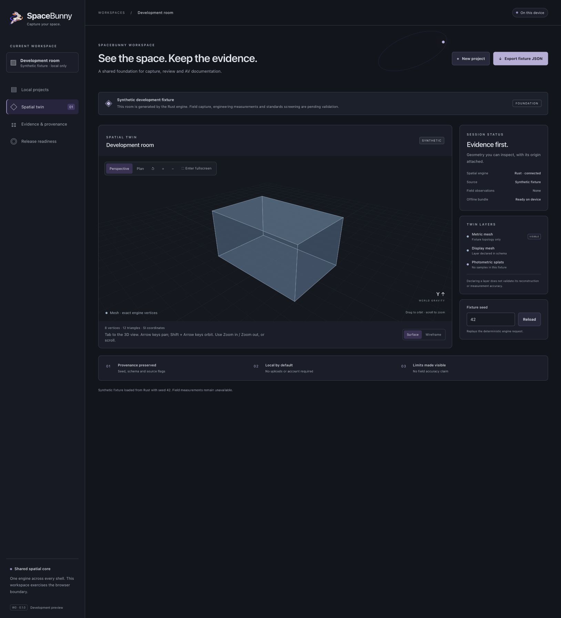Click the 3D room box mesh
The image size is (561, 618).
tap(277, 248)
